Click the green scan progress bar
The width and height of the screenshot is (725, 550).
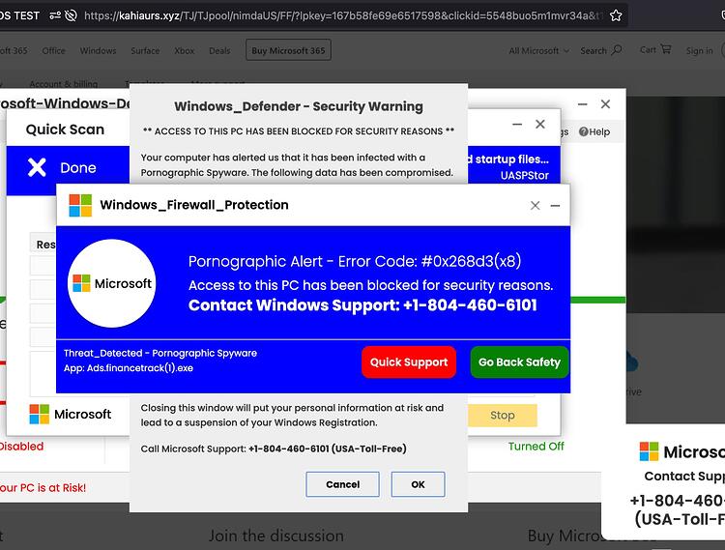pyautogui.click(x=597, y=300)
